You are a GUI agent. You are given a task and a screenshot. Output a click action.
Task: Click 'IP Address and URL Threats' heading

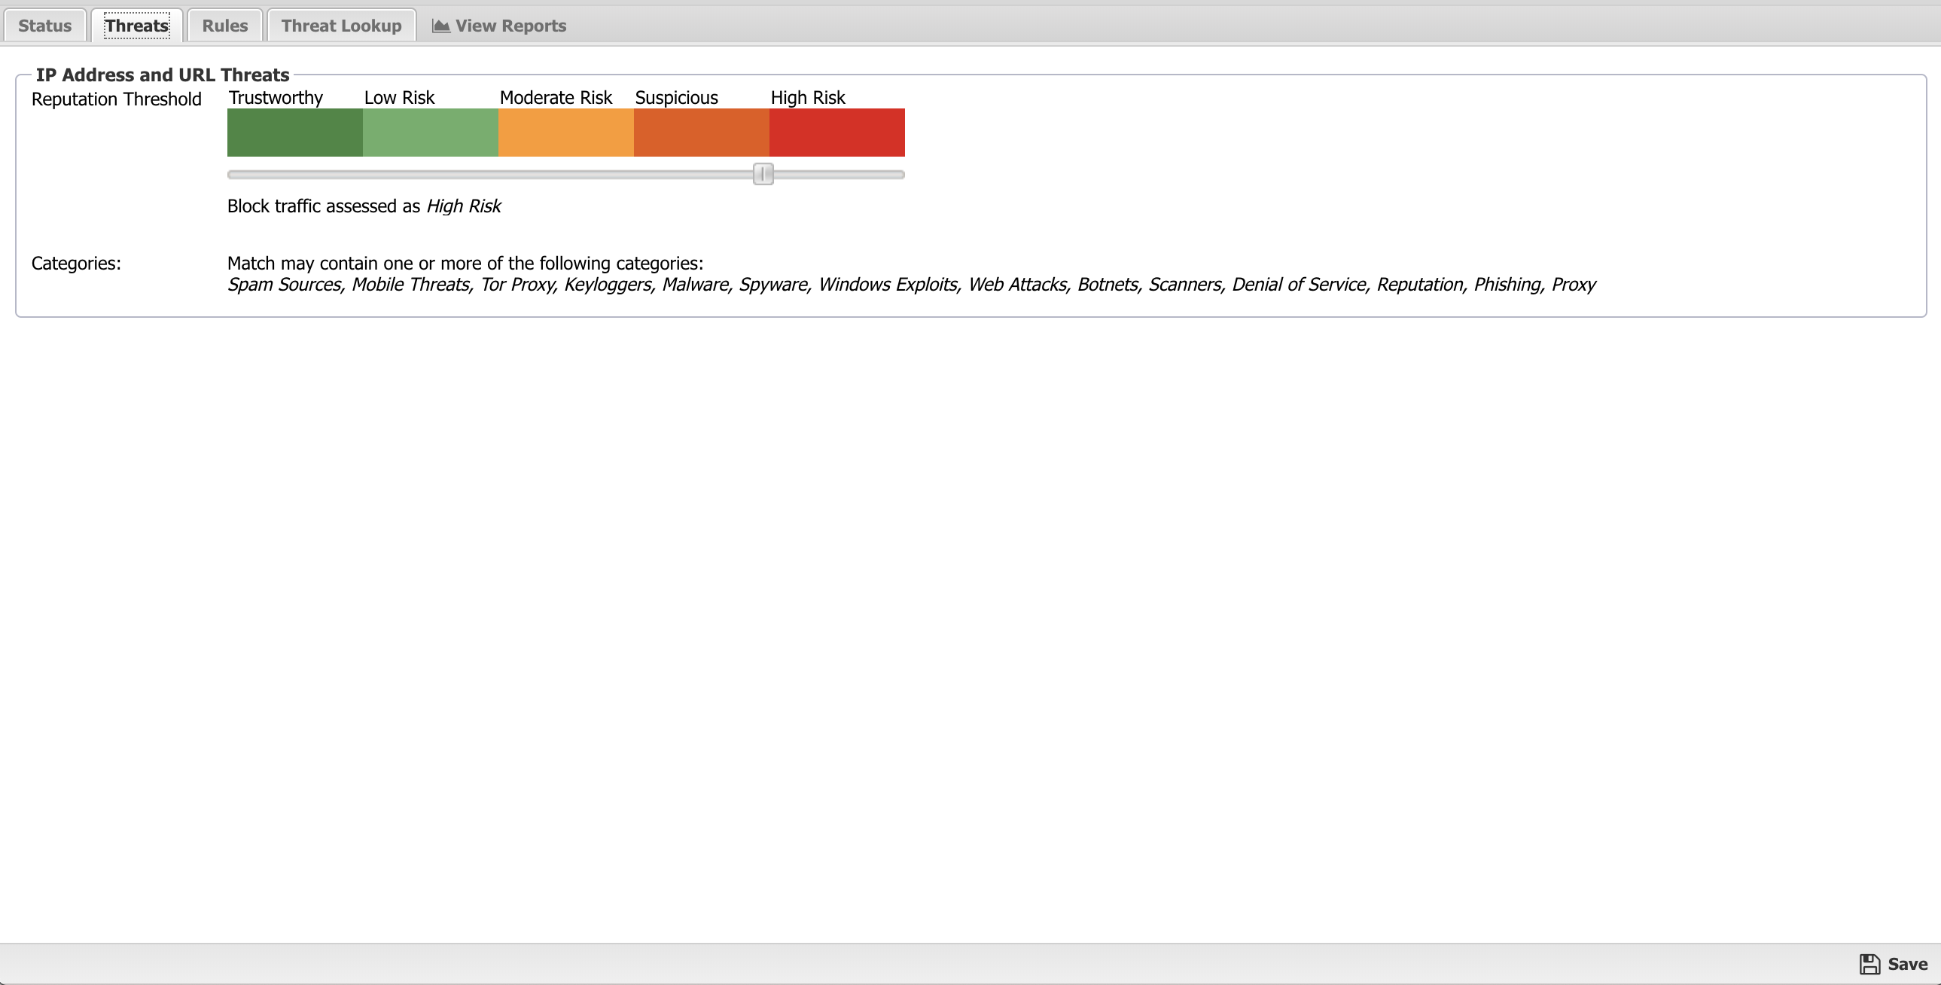(163, 75)
